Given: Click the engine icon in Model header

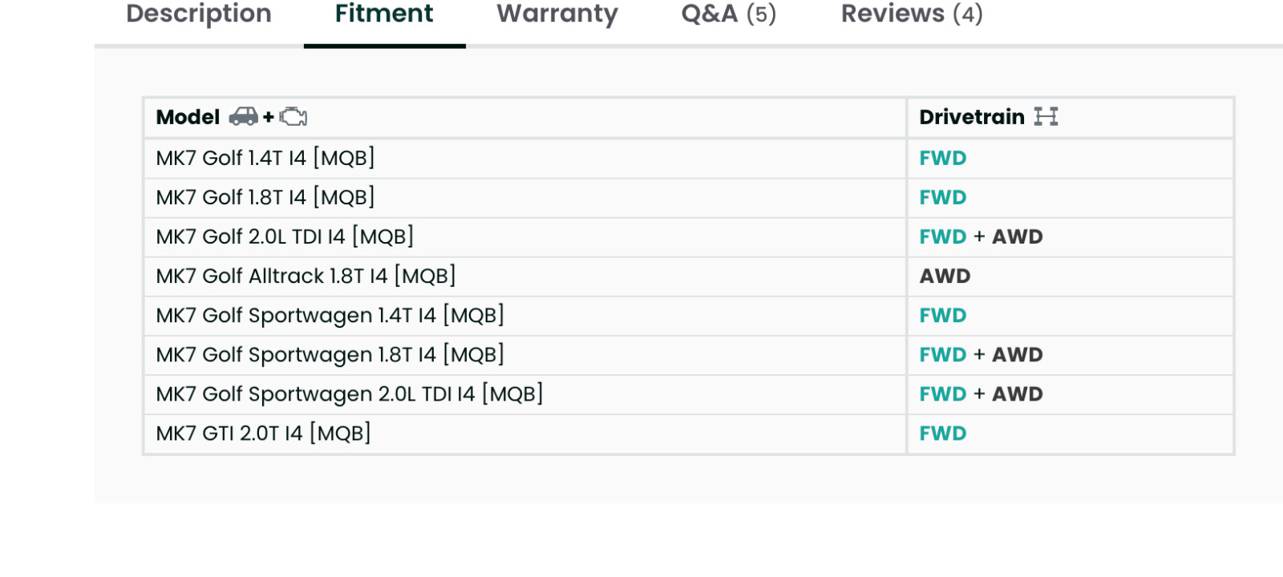Looking at the screenshot, I should (x=293, y=117).
